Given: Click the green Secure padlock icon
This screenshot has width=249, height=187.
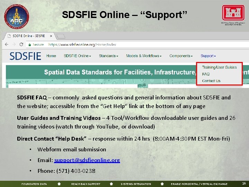Looking at the screenshot, I should point(29,45).
